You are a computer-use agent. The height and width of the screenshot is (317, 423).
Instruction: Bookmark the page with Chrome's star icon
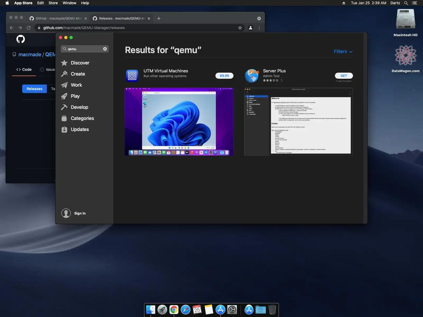click(240, 28)
